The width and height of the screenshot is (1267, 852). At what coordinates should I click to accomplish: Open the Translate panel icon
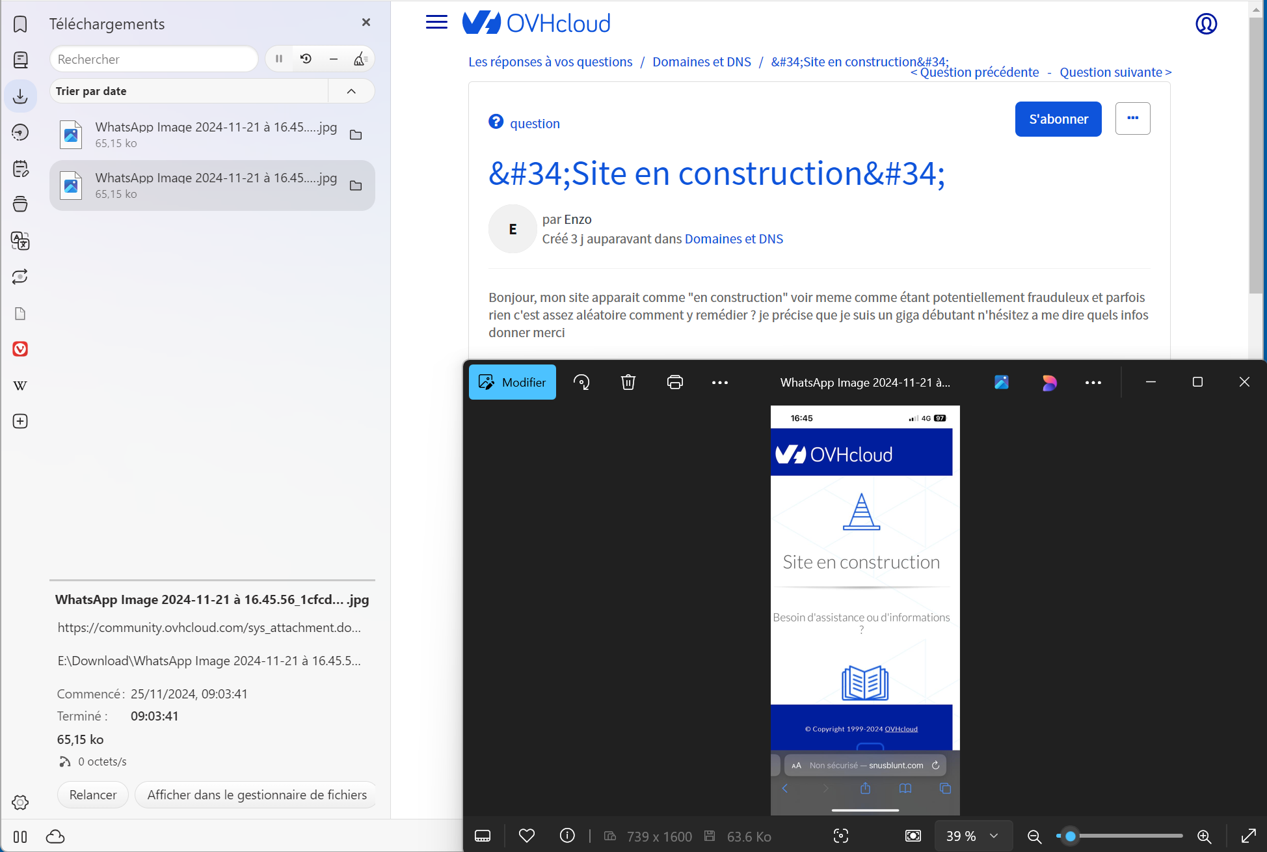[x=20, y=241]
